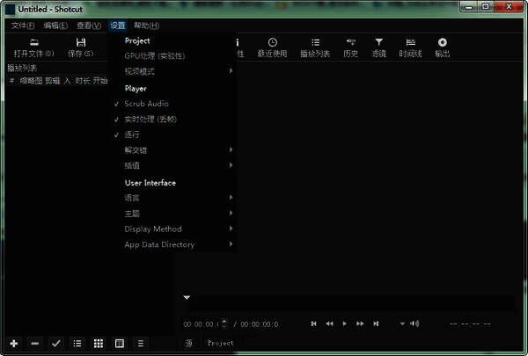
Task: Click the fast forward button
Action: coord(360,323)
